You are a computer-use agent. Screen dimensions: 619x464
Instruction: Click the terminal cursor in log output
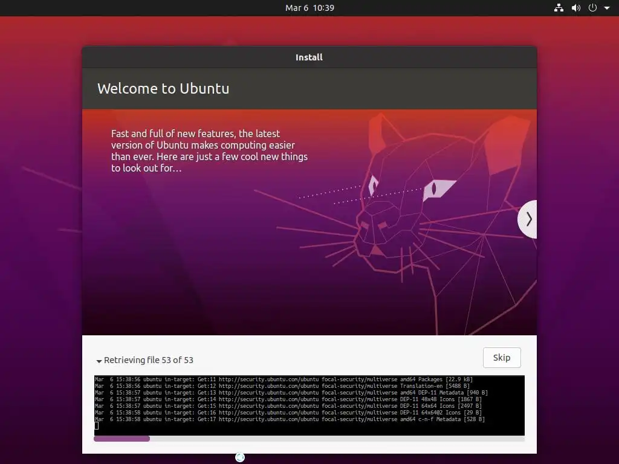(x=96, y=426)
